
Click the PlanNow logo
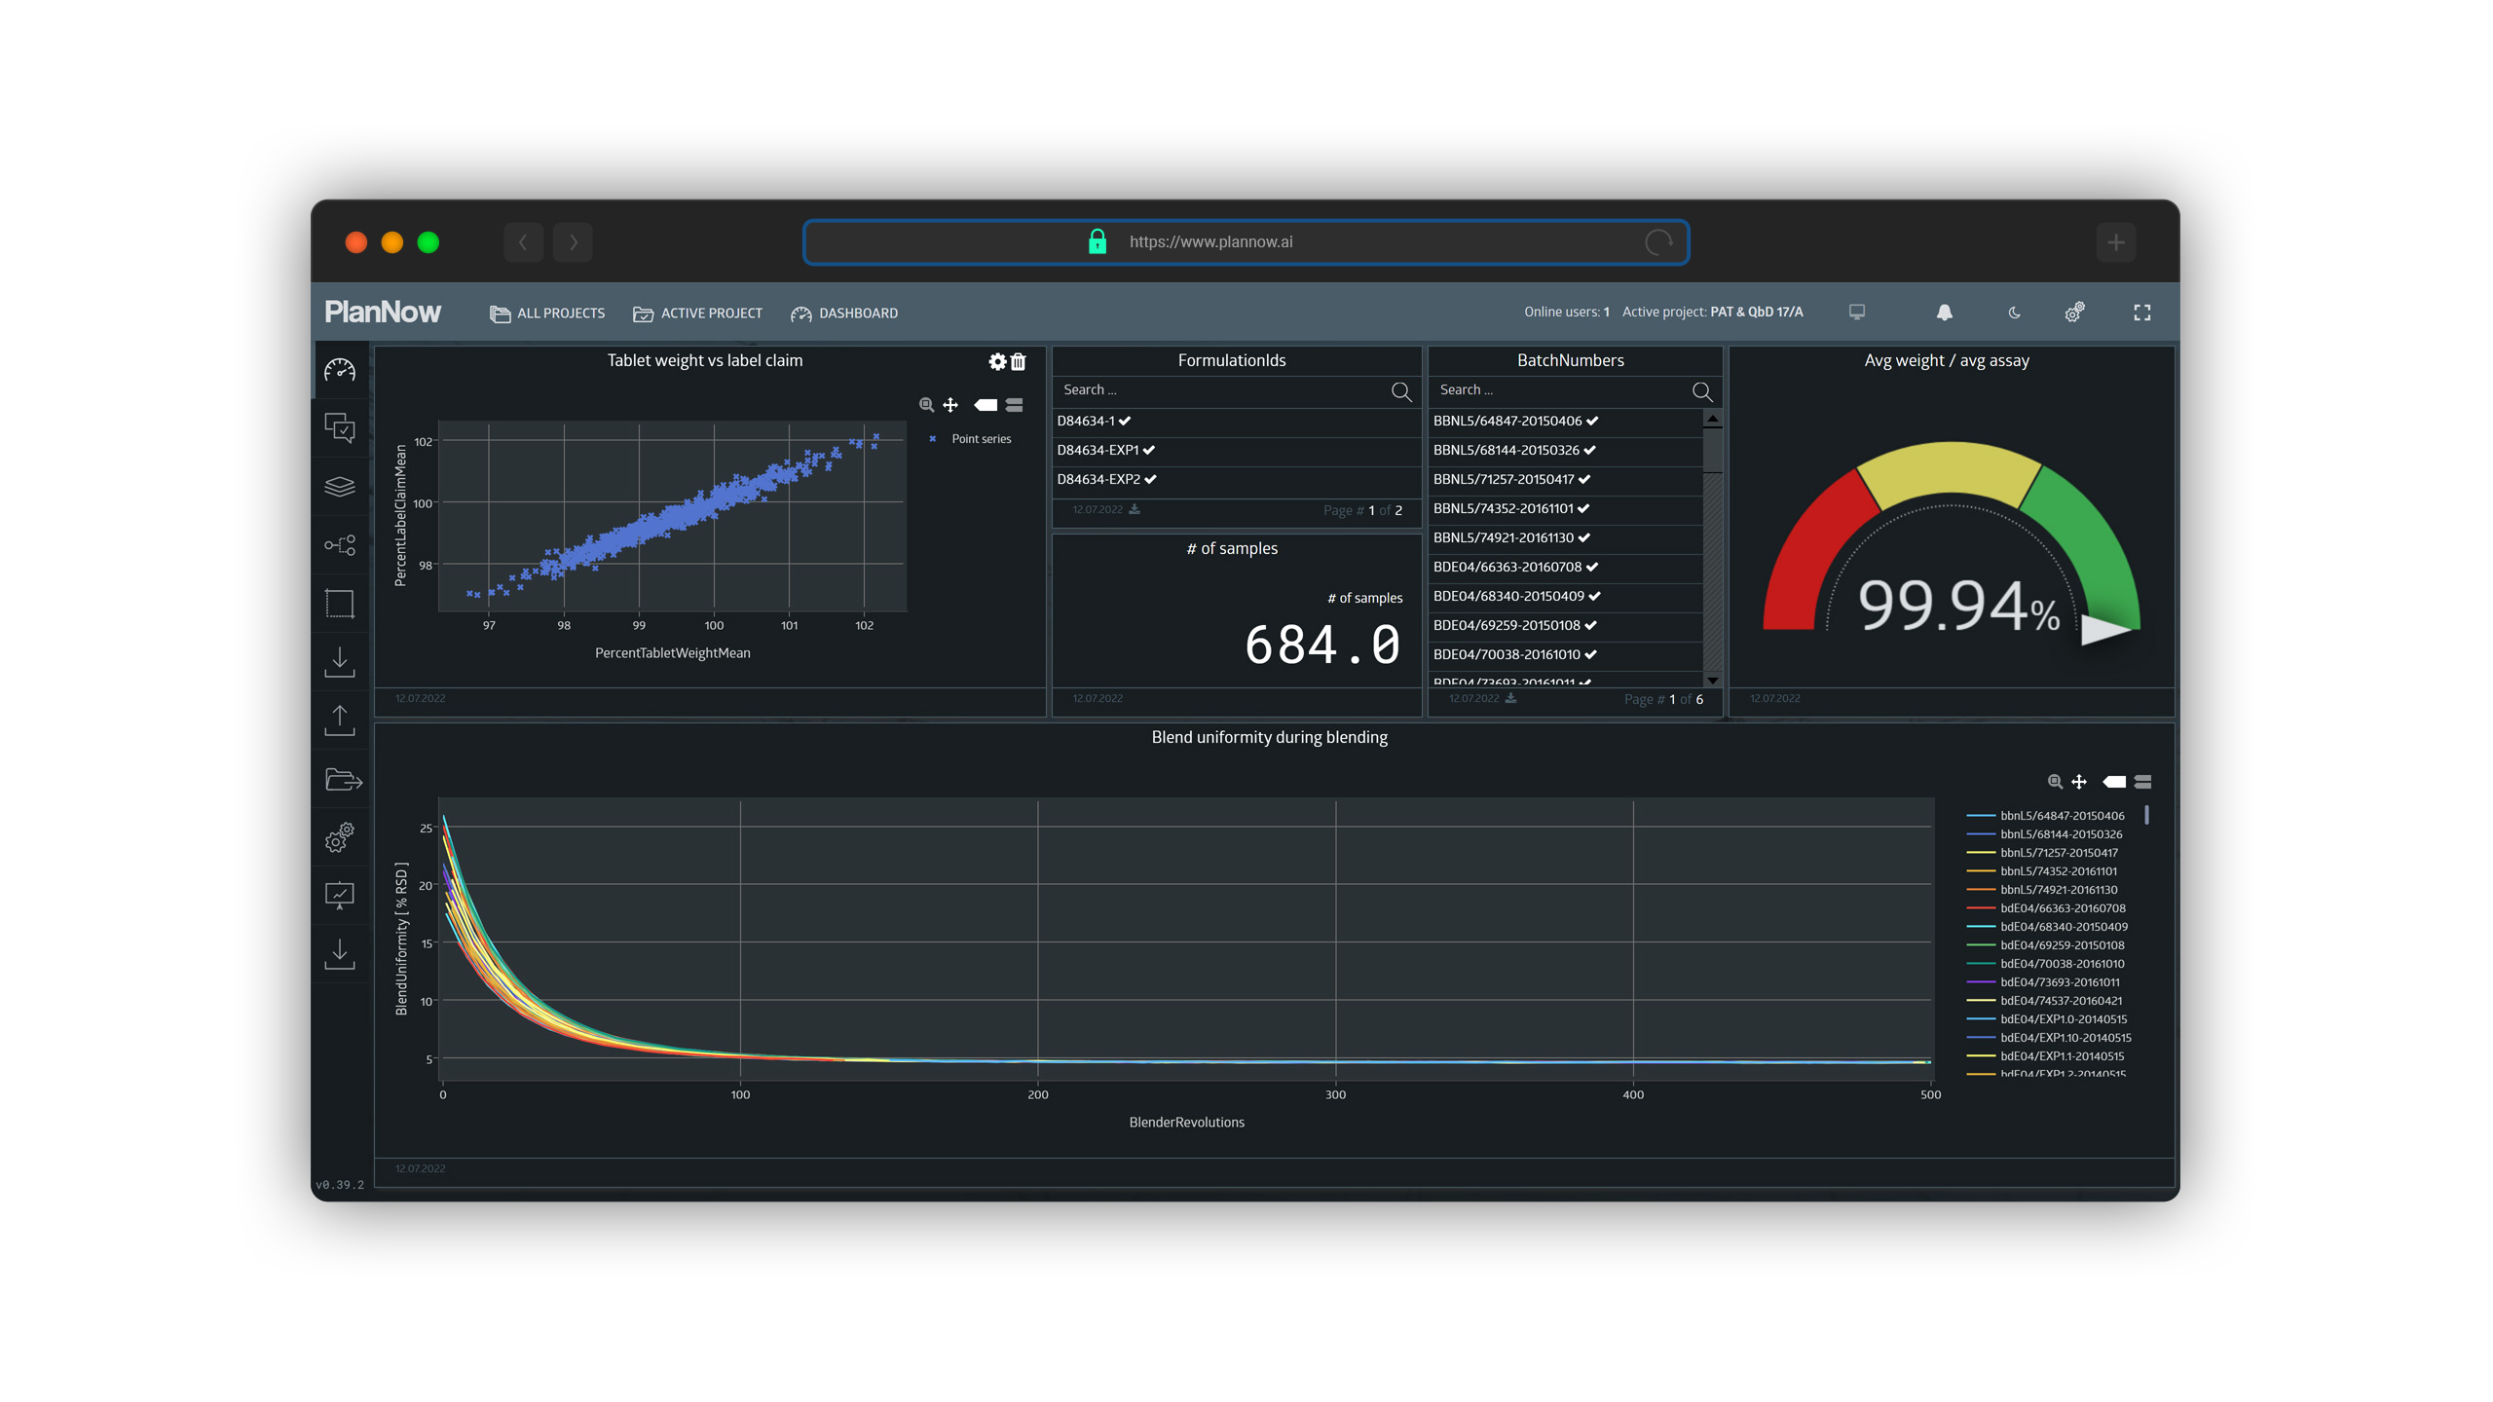[382, 312]
